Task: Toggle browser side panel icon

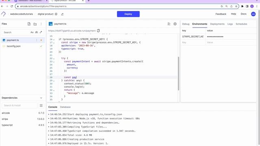Action: [247, 6]
